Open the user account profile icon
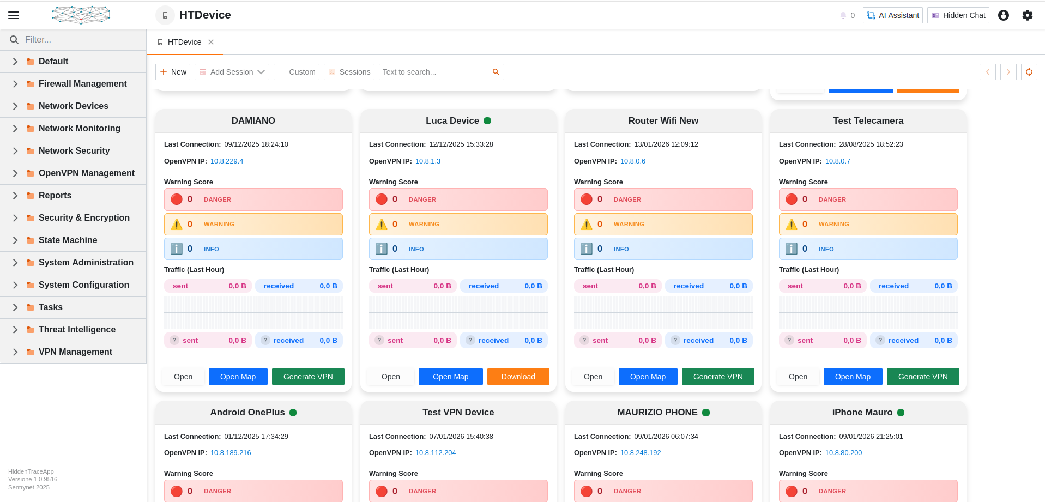Viewport: 1045px width, 502px height. click(1004, 15)
